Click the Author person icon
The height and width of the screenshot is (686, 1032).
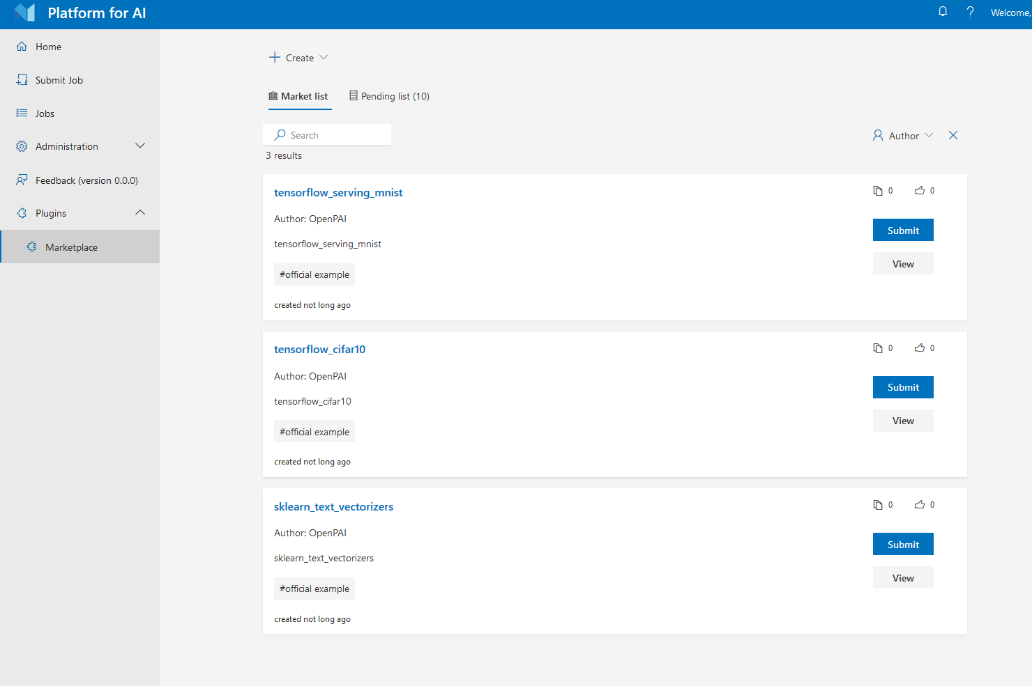[878, 135]
